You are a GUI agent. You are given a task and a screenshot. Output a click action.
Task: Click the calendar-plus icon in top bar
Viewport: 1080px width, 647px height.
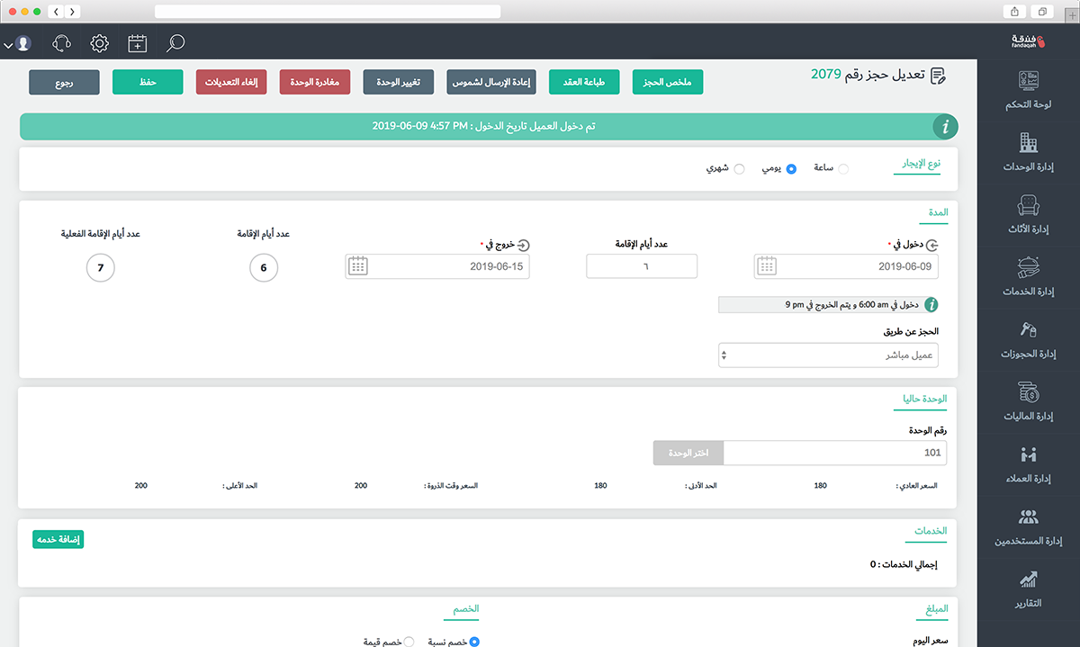point(138,42)
